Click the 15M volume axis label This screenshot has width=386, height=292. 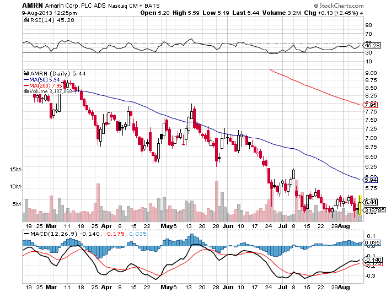pos(15,170)
